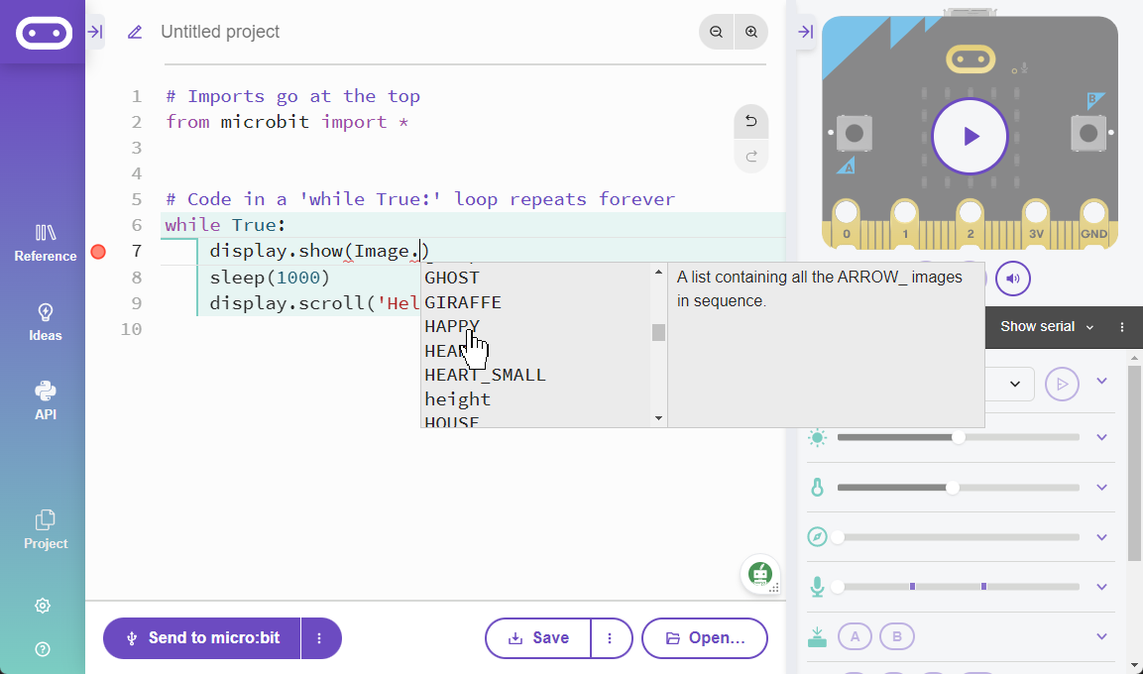Click the autocomplete scrollbar thumb
Image resolution: width=1143 pixels, height=674 pixels.
coord(658,332)
